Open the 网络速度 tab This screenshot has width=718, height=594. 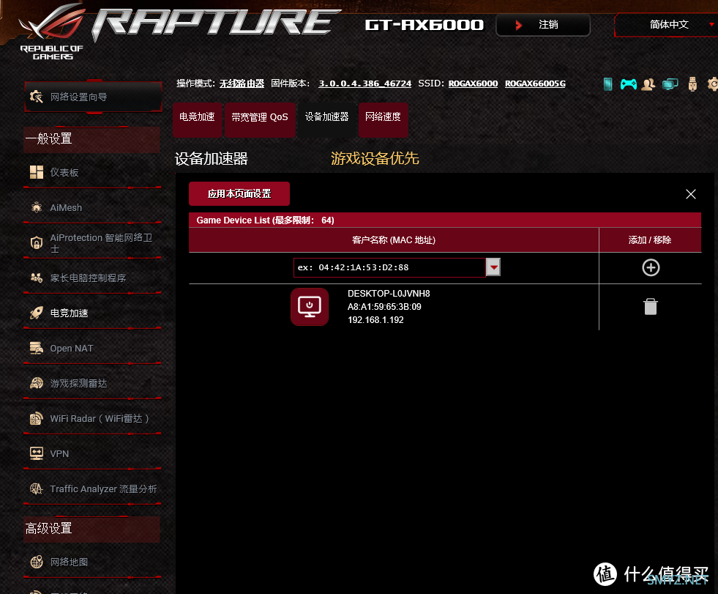pyautogui.click(x=384, y=119)
